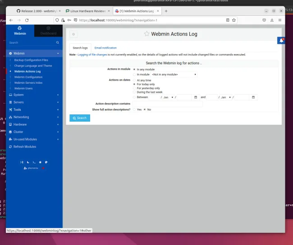Click the sidebar Search input
293x245 pixels.
tap(32, 43)
